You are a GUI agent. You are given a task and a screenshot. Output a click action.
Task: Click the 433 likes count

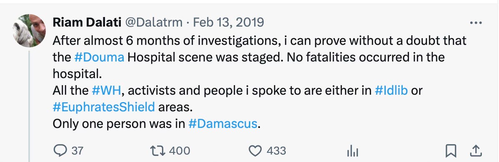pyautogui.click(x=276, y=150)
